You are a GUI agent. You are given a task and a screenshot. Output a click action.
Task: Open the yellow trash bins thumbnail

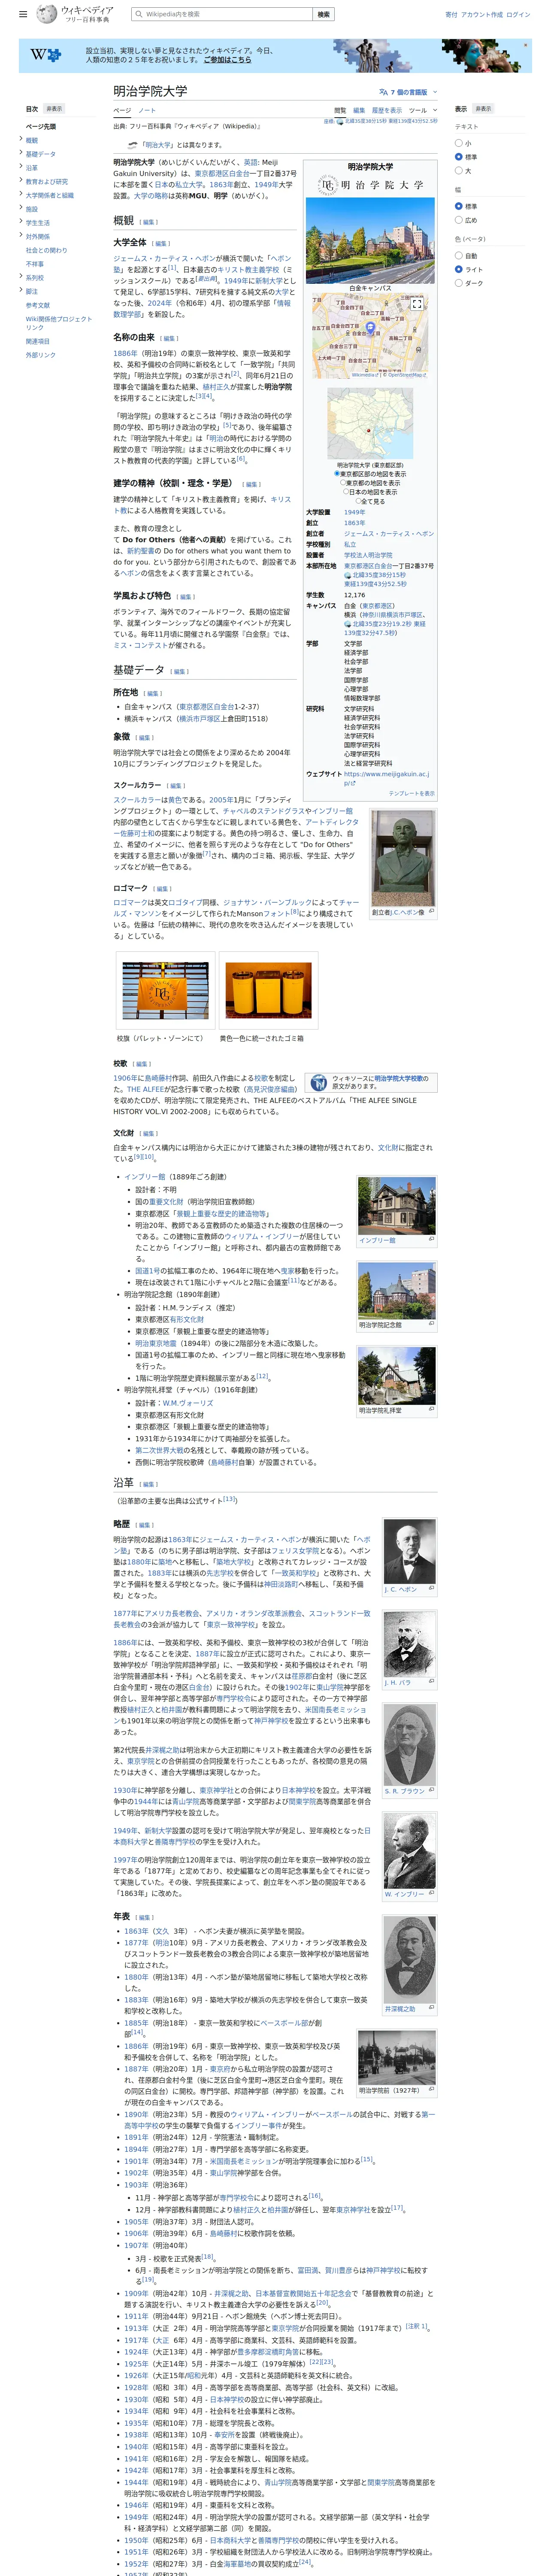click(268, 990)
